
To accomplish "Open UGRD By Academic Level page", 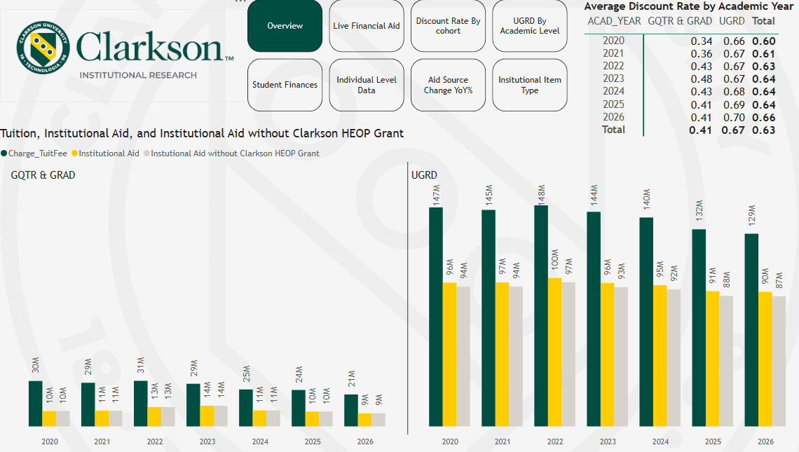I will [529, 26].
